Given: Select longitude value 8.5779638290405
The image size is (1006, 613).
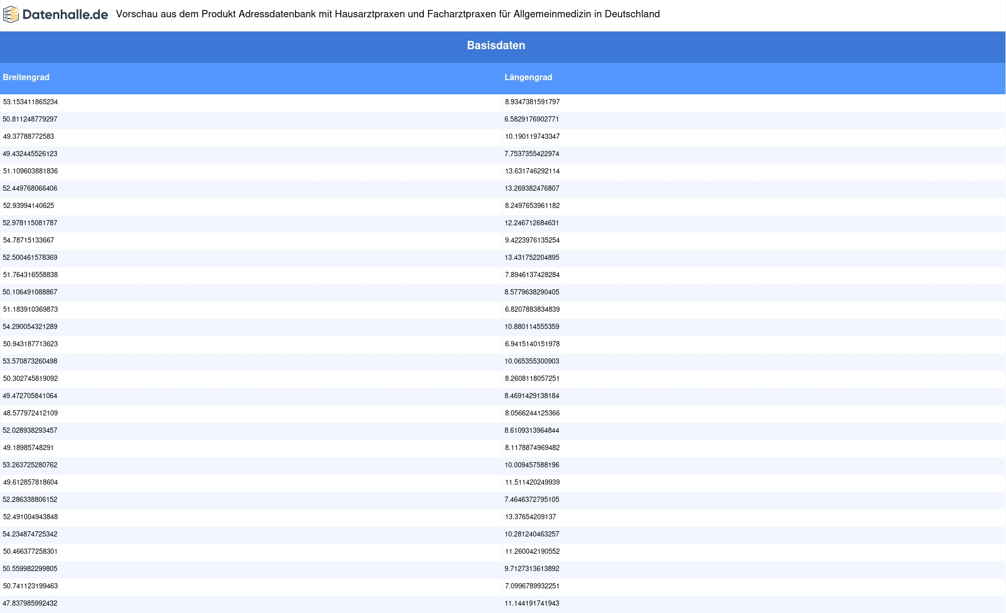Looking at the screenshot, I should pyautogui.click(x=532, y=292).
